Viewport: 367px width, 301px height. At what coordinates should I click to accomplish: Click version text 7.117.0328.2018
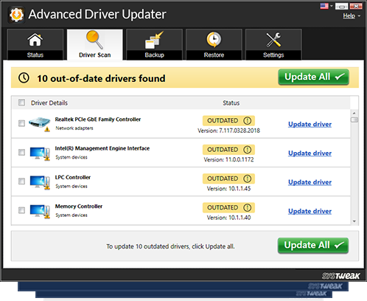point(240,131)
